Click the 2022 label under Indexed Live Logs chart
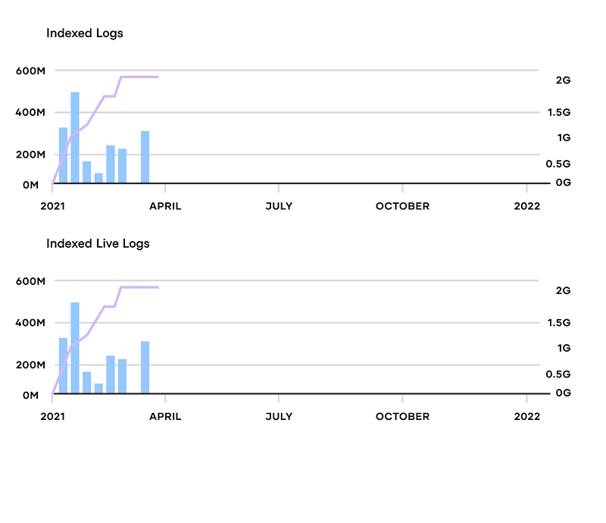 pyautogui.click(x=526, y=416)
